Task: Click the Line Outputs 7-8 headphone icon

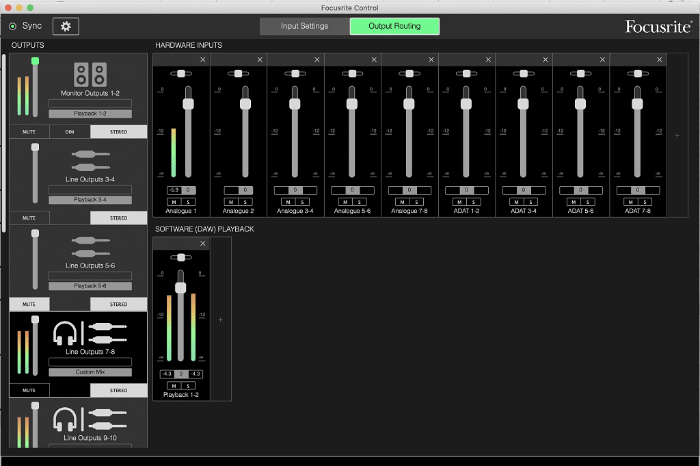Action: click(x=65, y=333)
